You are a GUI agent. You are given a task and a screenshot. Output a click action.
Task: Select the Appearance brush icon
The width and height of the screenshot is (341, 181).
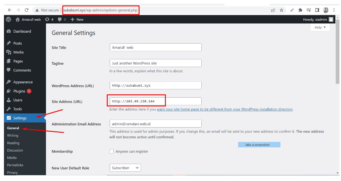click(x=8, y=82)
